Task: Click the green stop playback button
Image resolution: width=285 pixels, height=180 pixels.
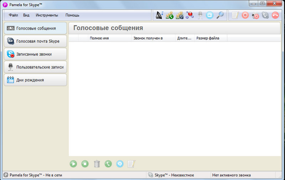Action: click(85, 164)
